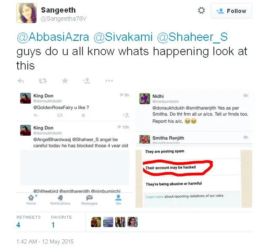Viewport: 269px width, 249px height.
Task: Open the three-dots more options menu
Action: click(x=109, y=80)
